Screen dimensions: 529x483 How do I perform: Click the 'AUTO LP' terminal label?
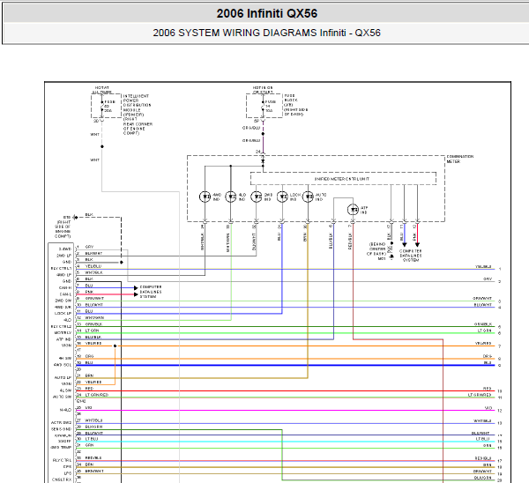pyautogui.click(x=63, y=378)
